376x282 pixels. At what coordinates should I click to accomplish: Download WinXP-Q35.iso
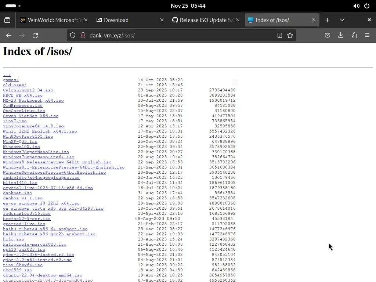[x=20, y=142]
